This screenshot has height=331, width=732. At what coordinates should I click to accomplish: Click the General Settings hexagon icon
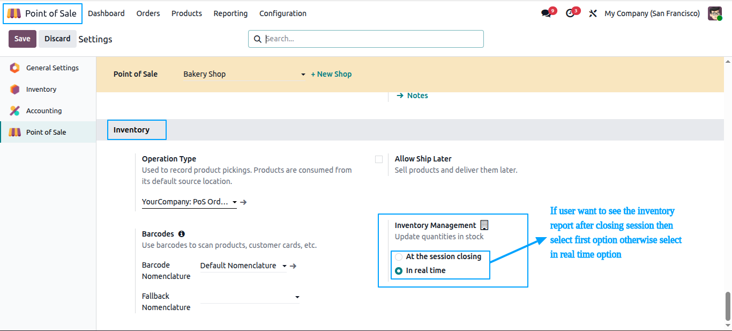[x=15, y=68]
